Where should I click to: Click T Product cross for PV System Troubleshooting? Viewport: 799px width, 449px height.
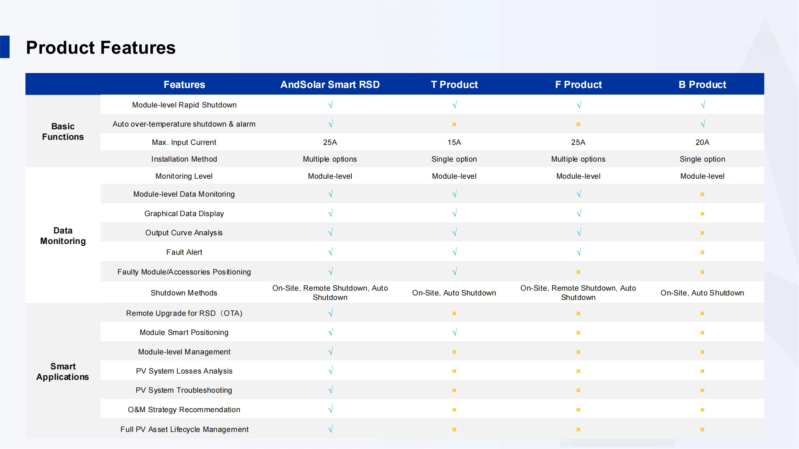tap(454, 390)
